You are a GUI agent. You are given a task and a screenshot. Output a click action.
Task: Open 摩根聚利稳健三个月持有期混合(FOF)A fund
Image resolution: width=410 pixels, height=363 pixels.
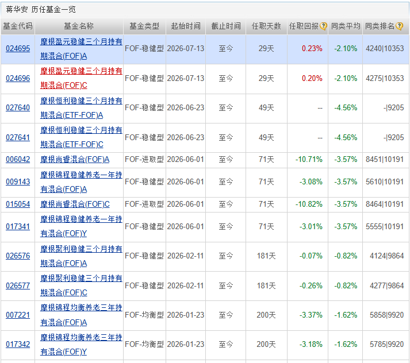coord(81,256)
